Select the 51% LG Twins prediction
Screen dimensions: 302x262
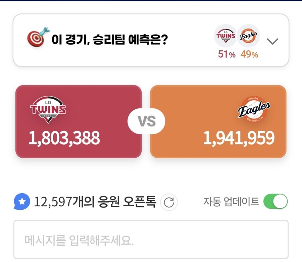point(227,54)
